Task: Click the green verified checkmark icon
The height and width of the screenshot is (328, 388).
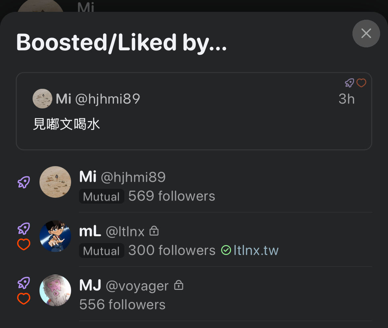Action: [x=226, y=250]
